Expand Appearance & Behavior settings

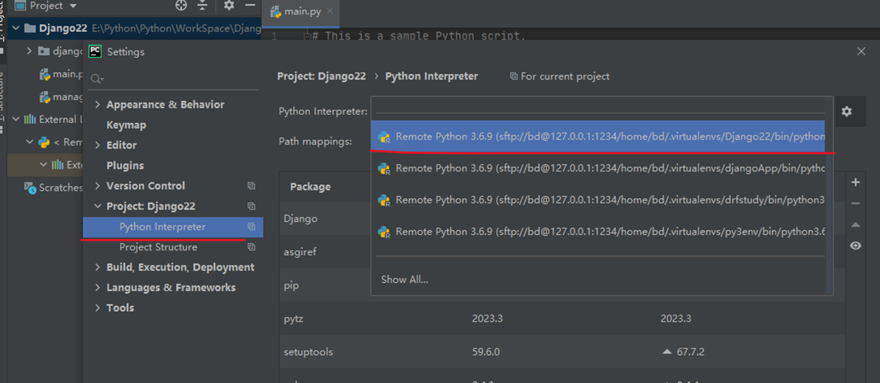point(98,104)
